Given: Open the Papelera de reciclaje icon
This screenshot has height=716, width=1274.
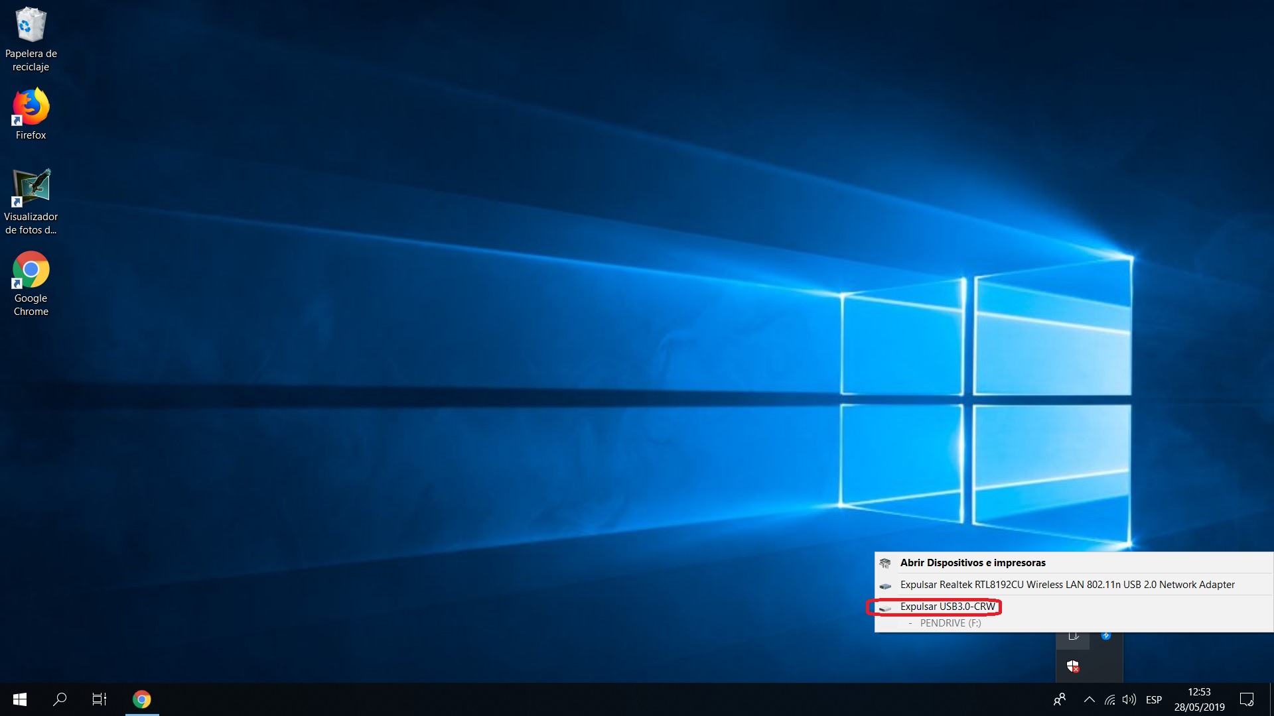Looking at the screenshot, I should tap(31, 38).
